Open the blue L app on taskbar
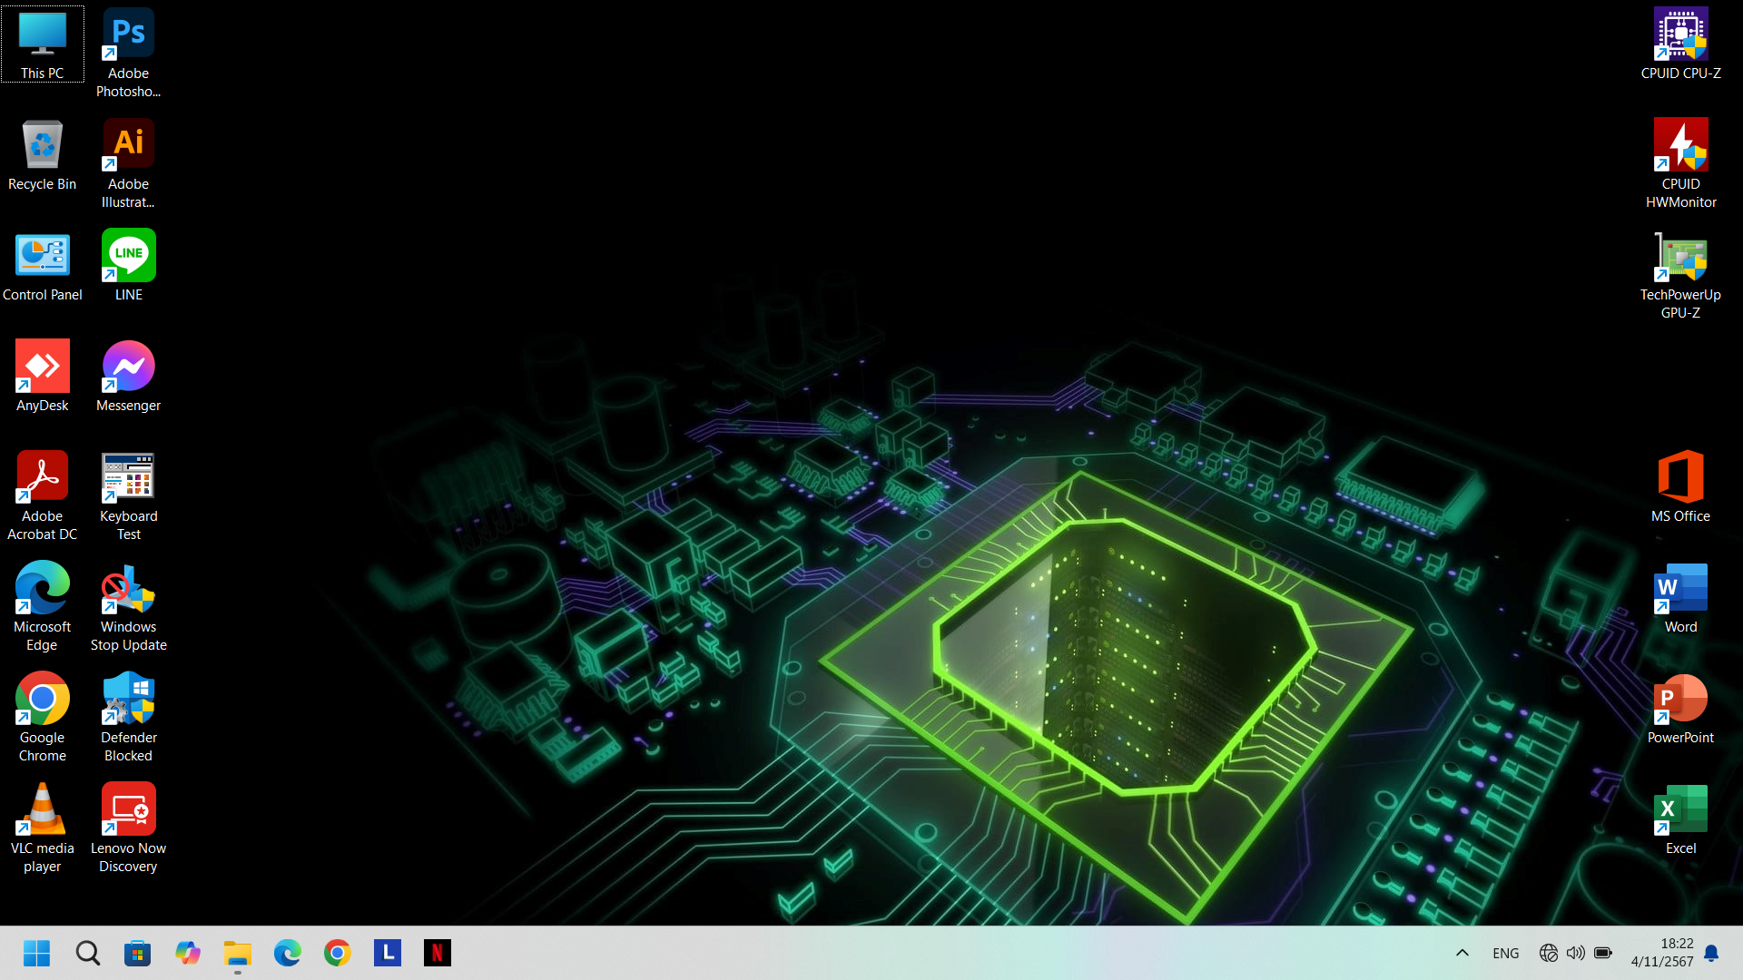 click(388, 953)
